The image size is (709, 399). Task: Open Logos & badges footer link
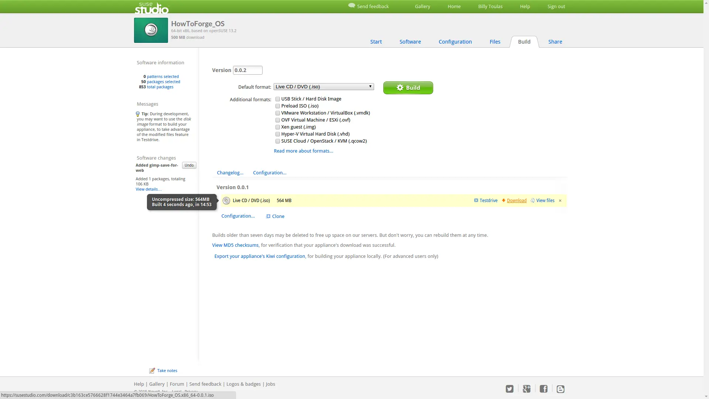(x=243, y=384)
